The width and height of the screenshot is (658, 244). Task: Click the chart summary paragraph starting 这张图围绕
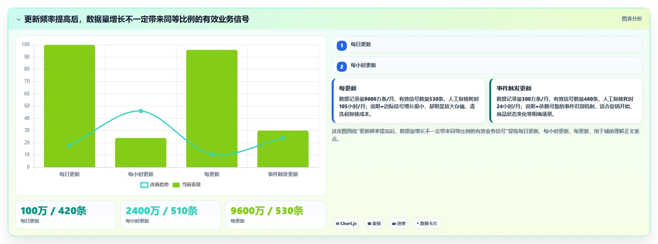(485, 135)
